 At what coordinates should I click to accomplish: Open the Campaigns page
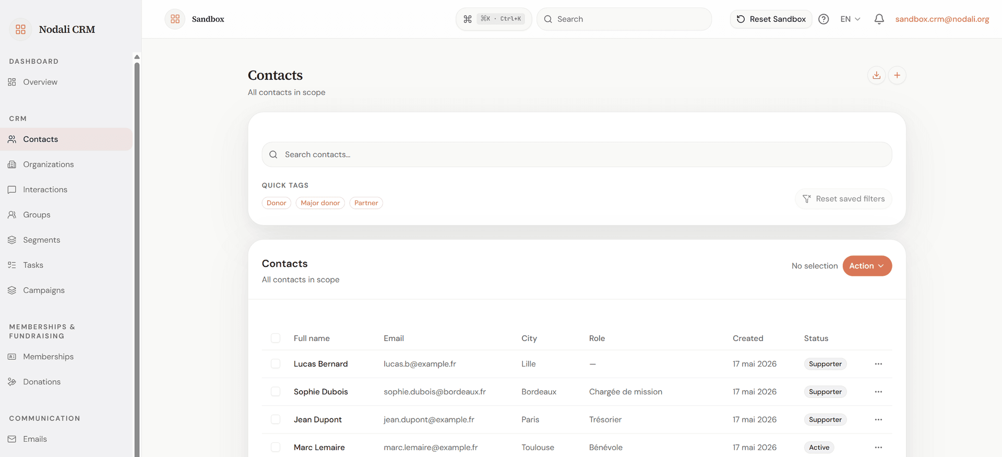point(66,290)
